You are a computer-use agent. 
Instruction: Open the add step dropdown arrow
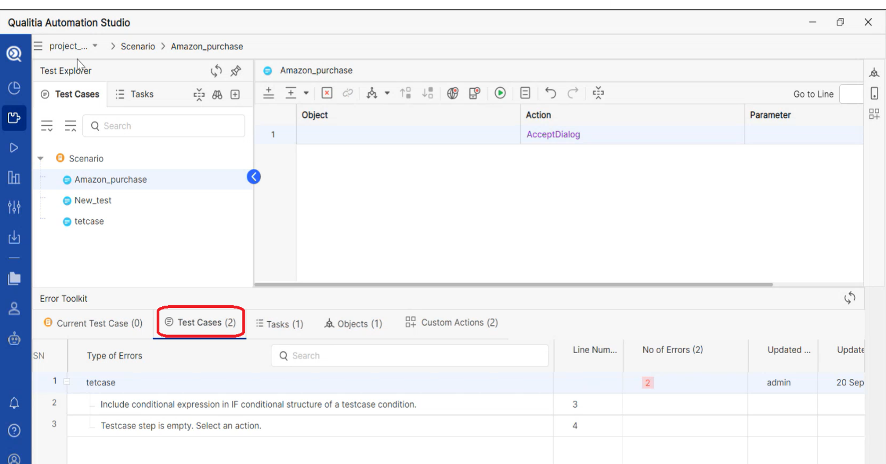pyautogui.click(x=306, y=93)
